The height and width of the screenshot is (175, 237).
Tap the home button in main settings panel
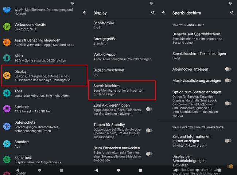(x=39, y=170)
